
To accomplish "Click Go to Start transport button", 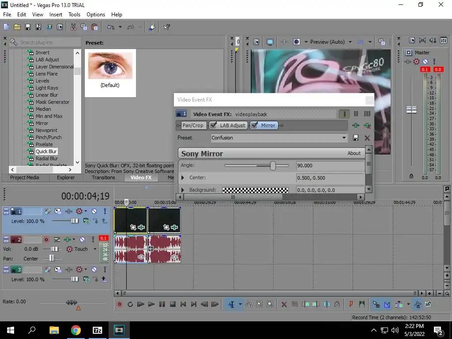I will click(x=183, y=304).
